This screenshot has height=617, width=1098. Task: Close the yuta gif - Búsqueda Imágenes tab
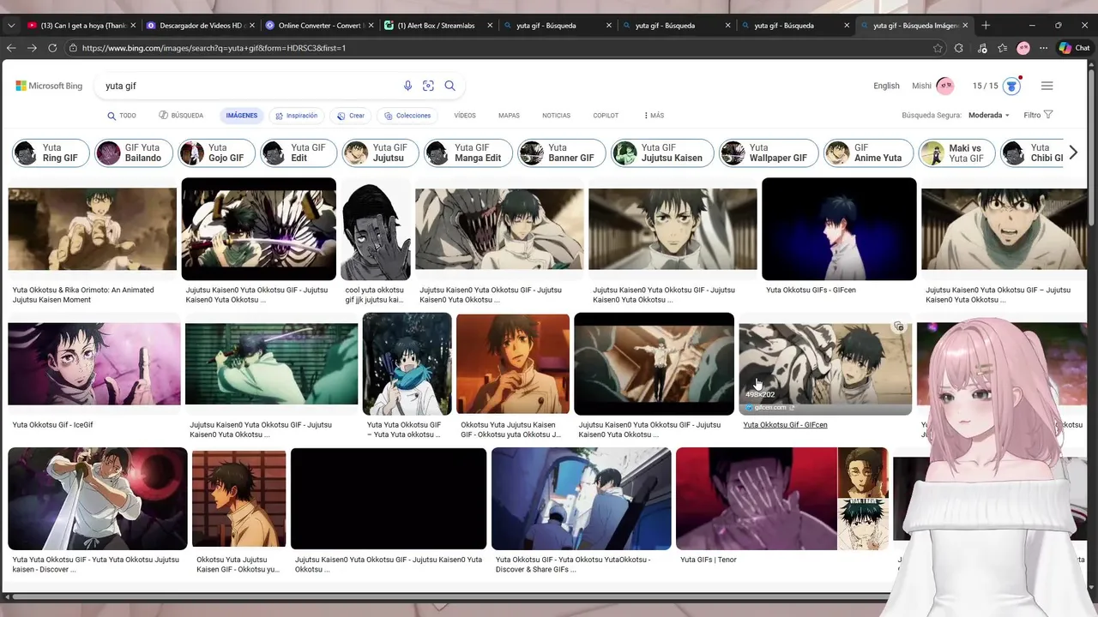click(965, 26)
